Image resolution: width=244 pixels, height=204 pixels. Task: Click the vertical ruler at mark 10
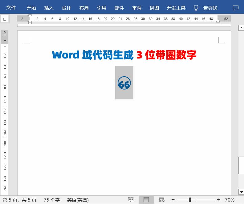pyautogui.click(x=5, y=98)
